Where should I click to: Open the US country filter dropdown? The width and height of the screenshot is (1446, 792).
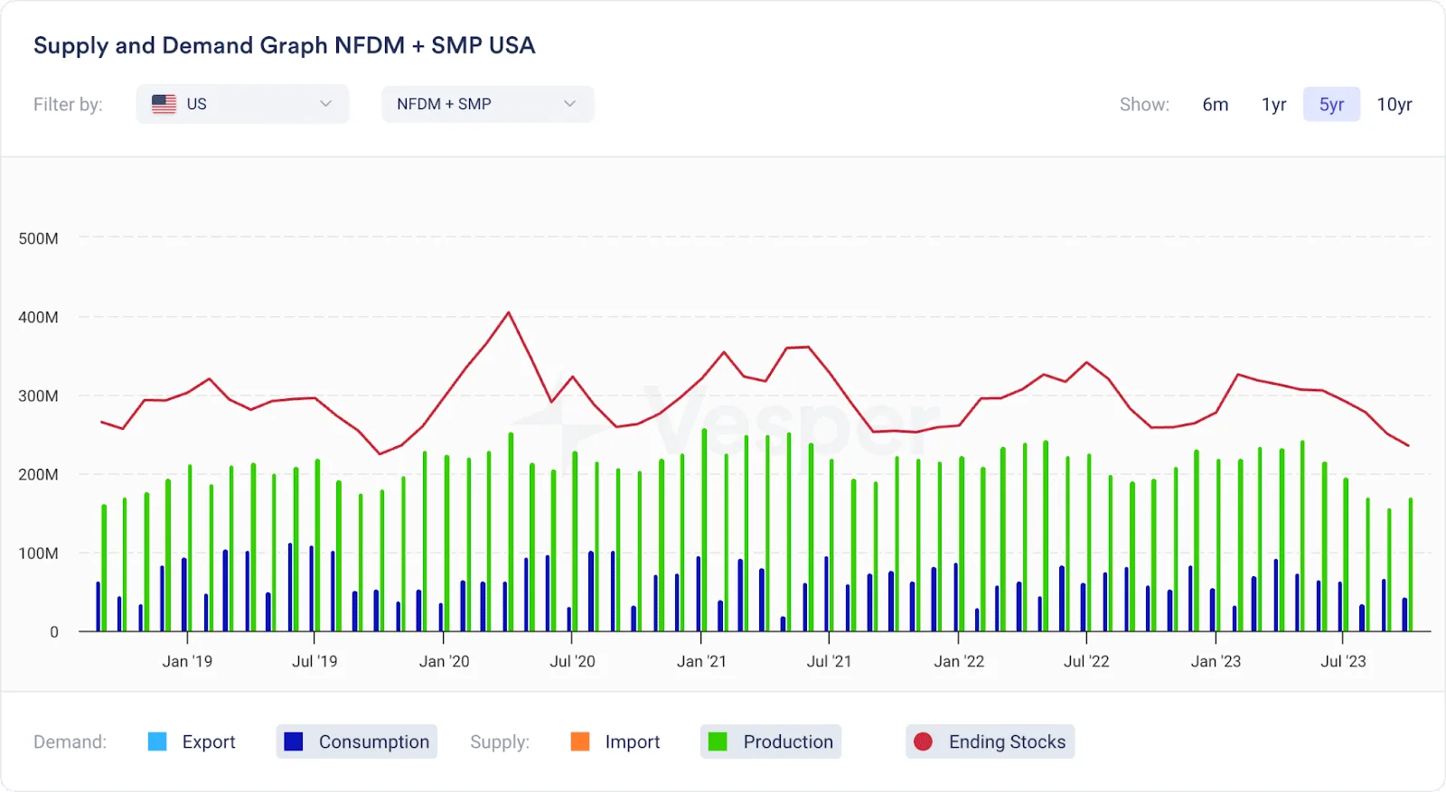(242, 104)
